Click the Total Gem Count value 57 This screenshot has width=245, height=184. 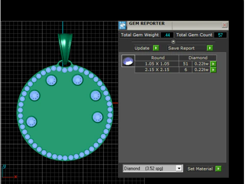coord(220,35)
